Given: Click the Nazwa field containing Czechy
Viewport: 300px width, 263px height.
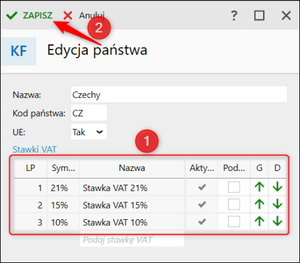Looking at the screenshot, I should (x=179, y=94).
